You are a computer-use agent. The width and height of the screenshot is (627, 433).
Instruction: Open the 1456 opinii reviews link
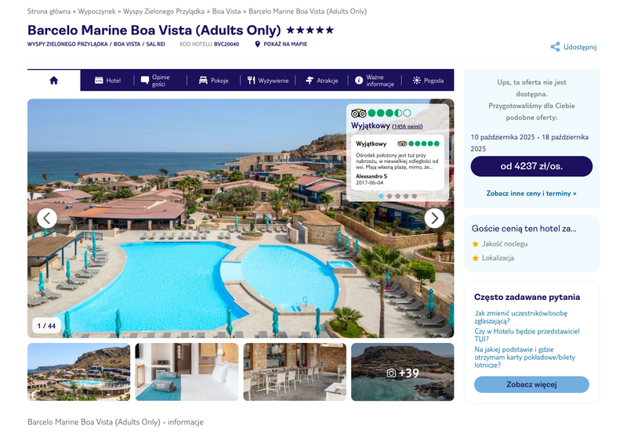click(x=407, y=126)
